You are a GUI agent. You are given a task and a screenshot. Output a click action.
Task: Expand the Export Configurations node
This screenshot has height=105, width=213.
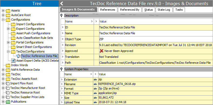[x=8, y=29]
